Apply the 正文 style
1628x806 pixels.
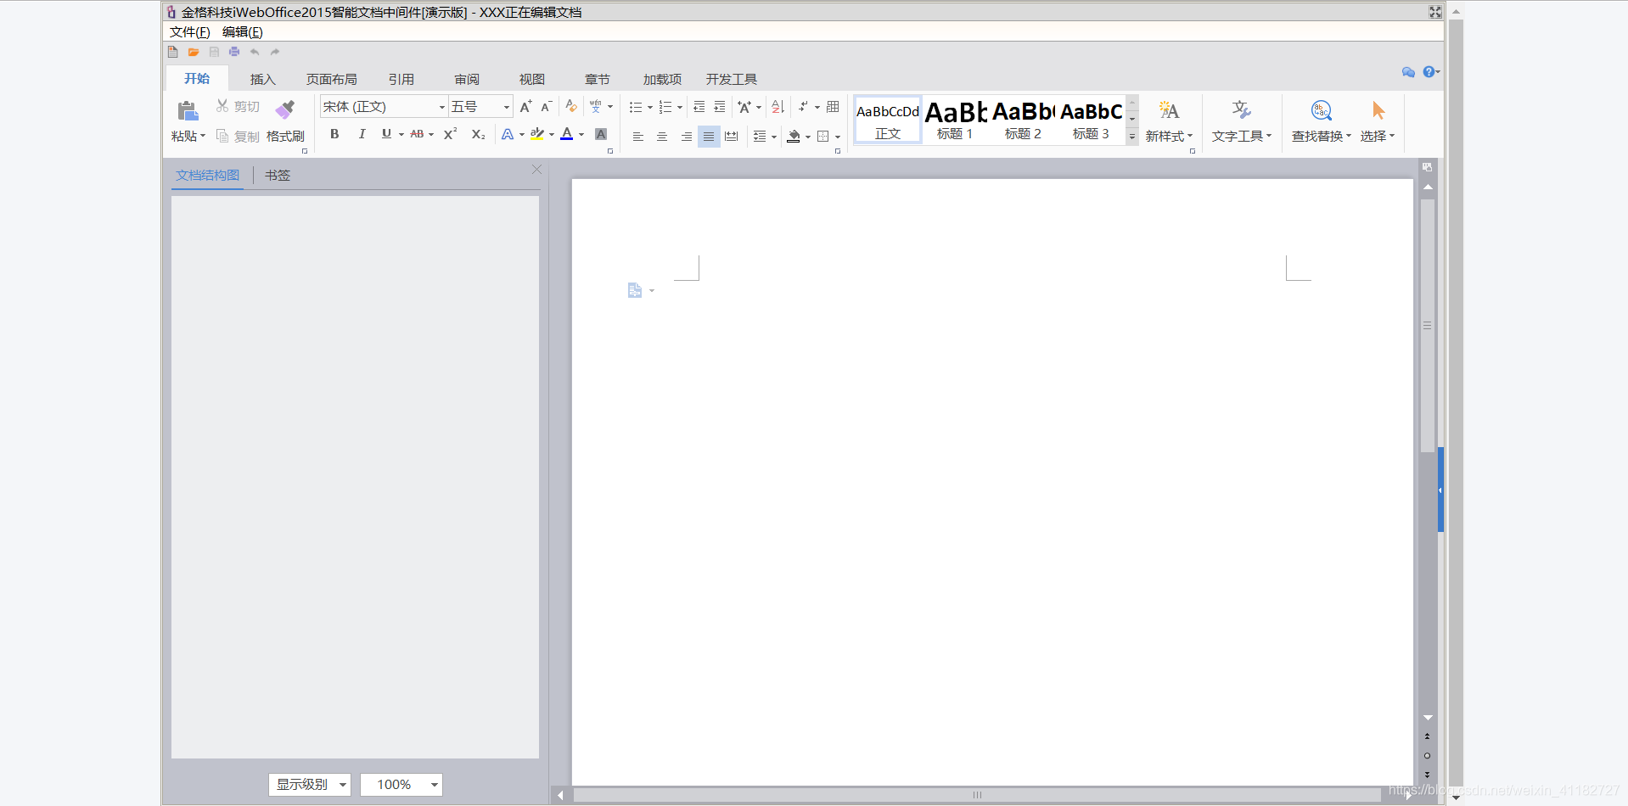(888, 120)
